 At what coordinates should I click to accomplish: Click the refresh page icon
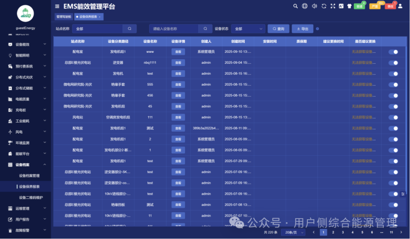point(324,6)
